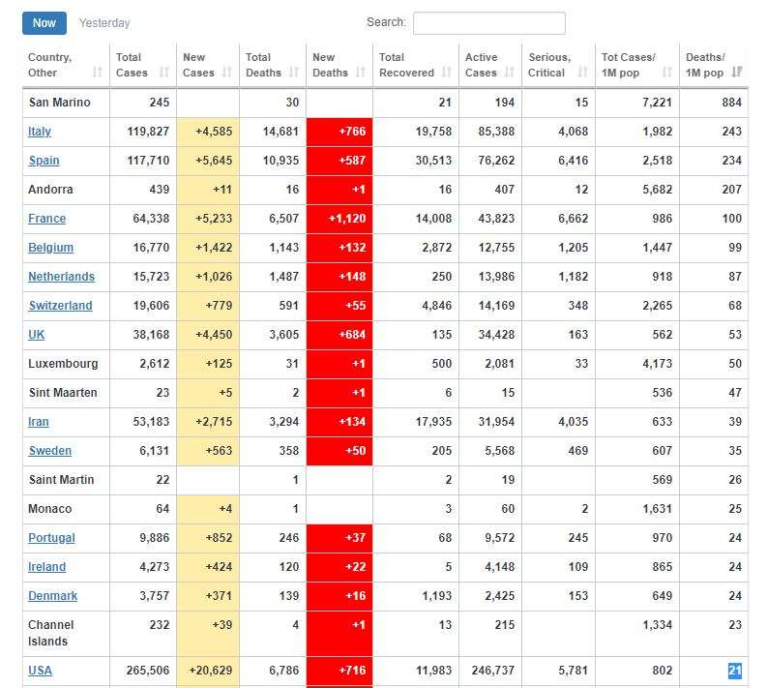768x688 pixels.
Task: Click the Iran country link
Action: coord(39,422)
